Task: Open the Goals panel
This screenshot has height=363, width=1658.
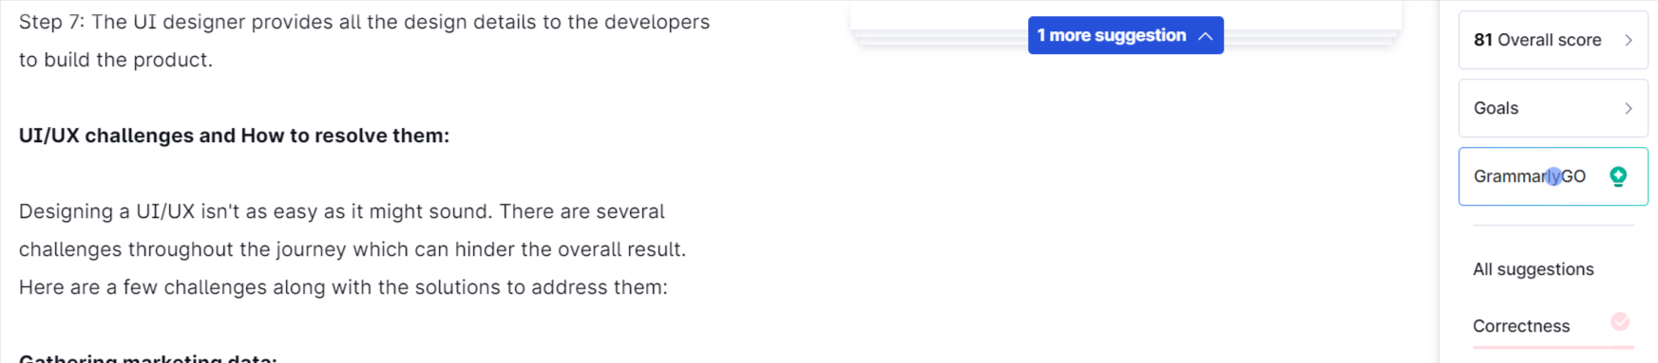Action: (x=1553, y=108)
